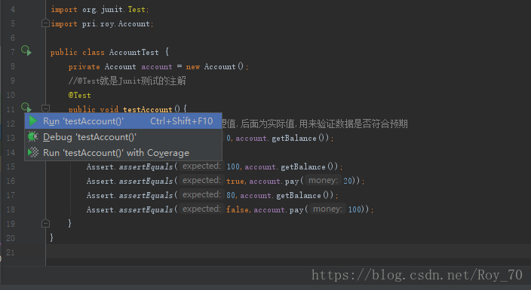Click the @Test annotation
The width and height of the screenshot is (531, 290).
(x=80, y=96)
